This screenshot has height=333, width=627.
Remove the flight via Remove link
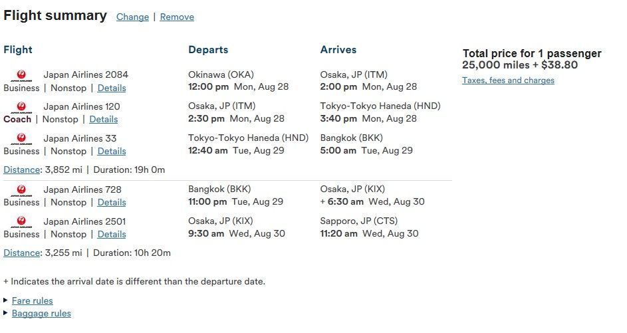tap(177, 17)
